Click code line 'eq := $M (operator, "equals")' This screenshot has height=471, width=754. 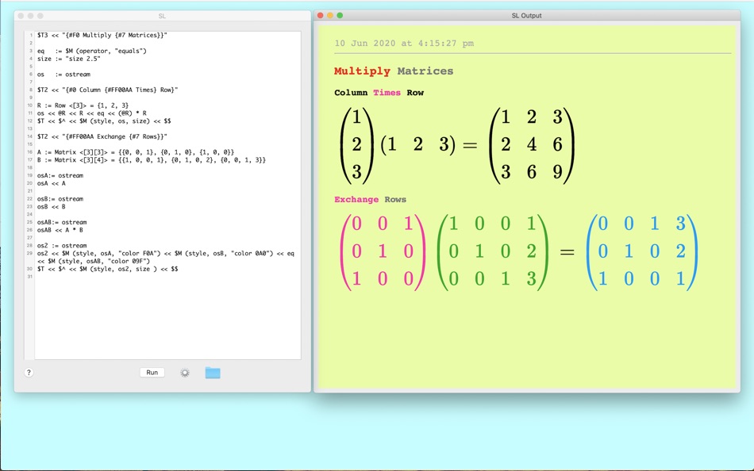point(92,51)
